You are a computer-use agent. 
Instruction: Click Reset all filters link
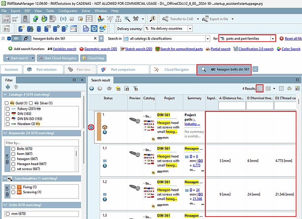click(x=293, y=39)
